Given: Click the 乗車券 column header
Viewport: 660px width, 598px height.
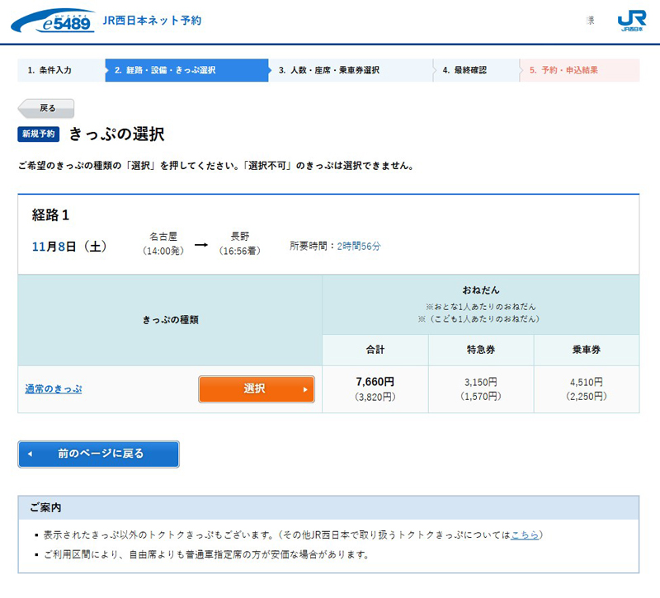Looking at the screenshot, I should click(x=587, y=350).
